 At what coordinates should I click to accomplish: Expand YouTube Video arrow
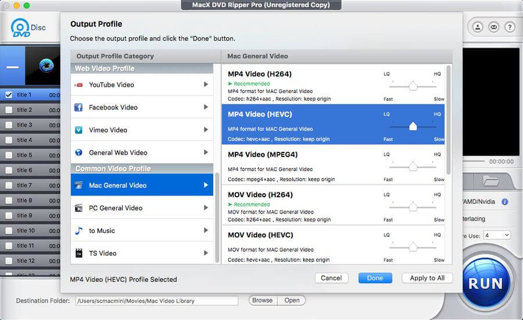(x=206, y=84)
